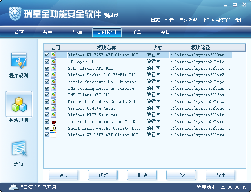Uncheck Windows NT BASE API Client DLL checkbox
Viewport: 251px width, 192px height.
(47, 55)
